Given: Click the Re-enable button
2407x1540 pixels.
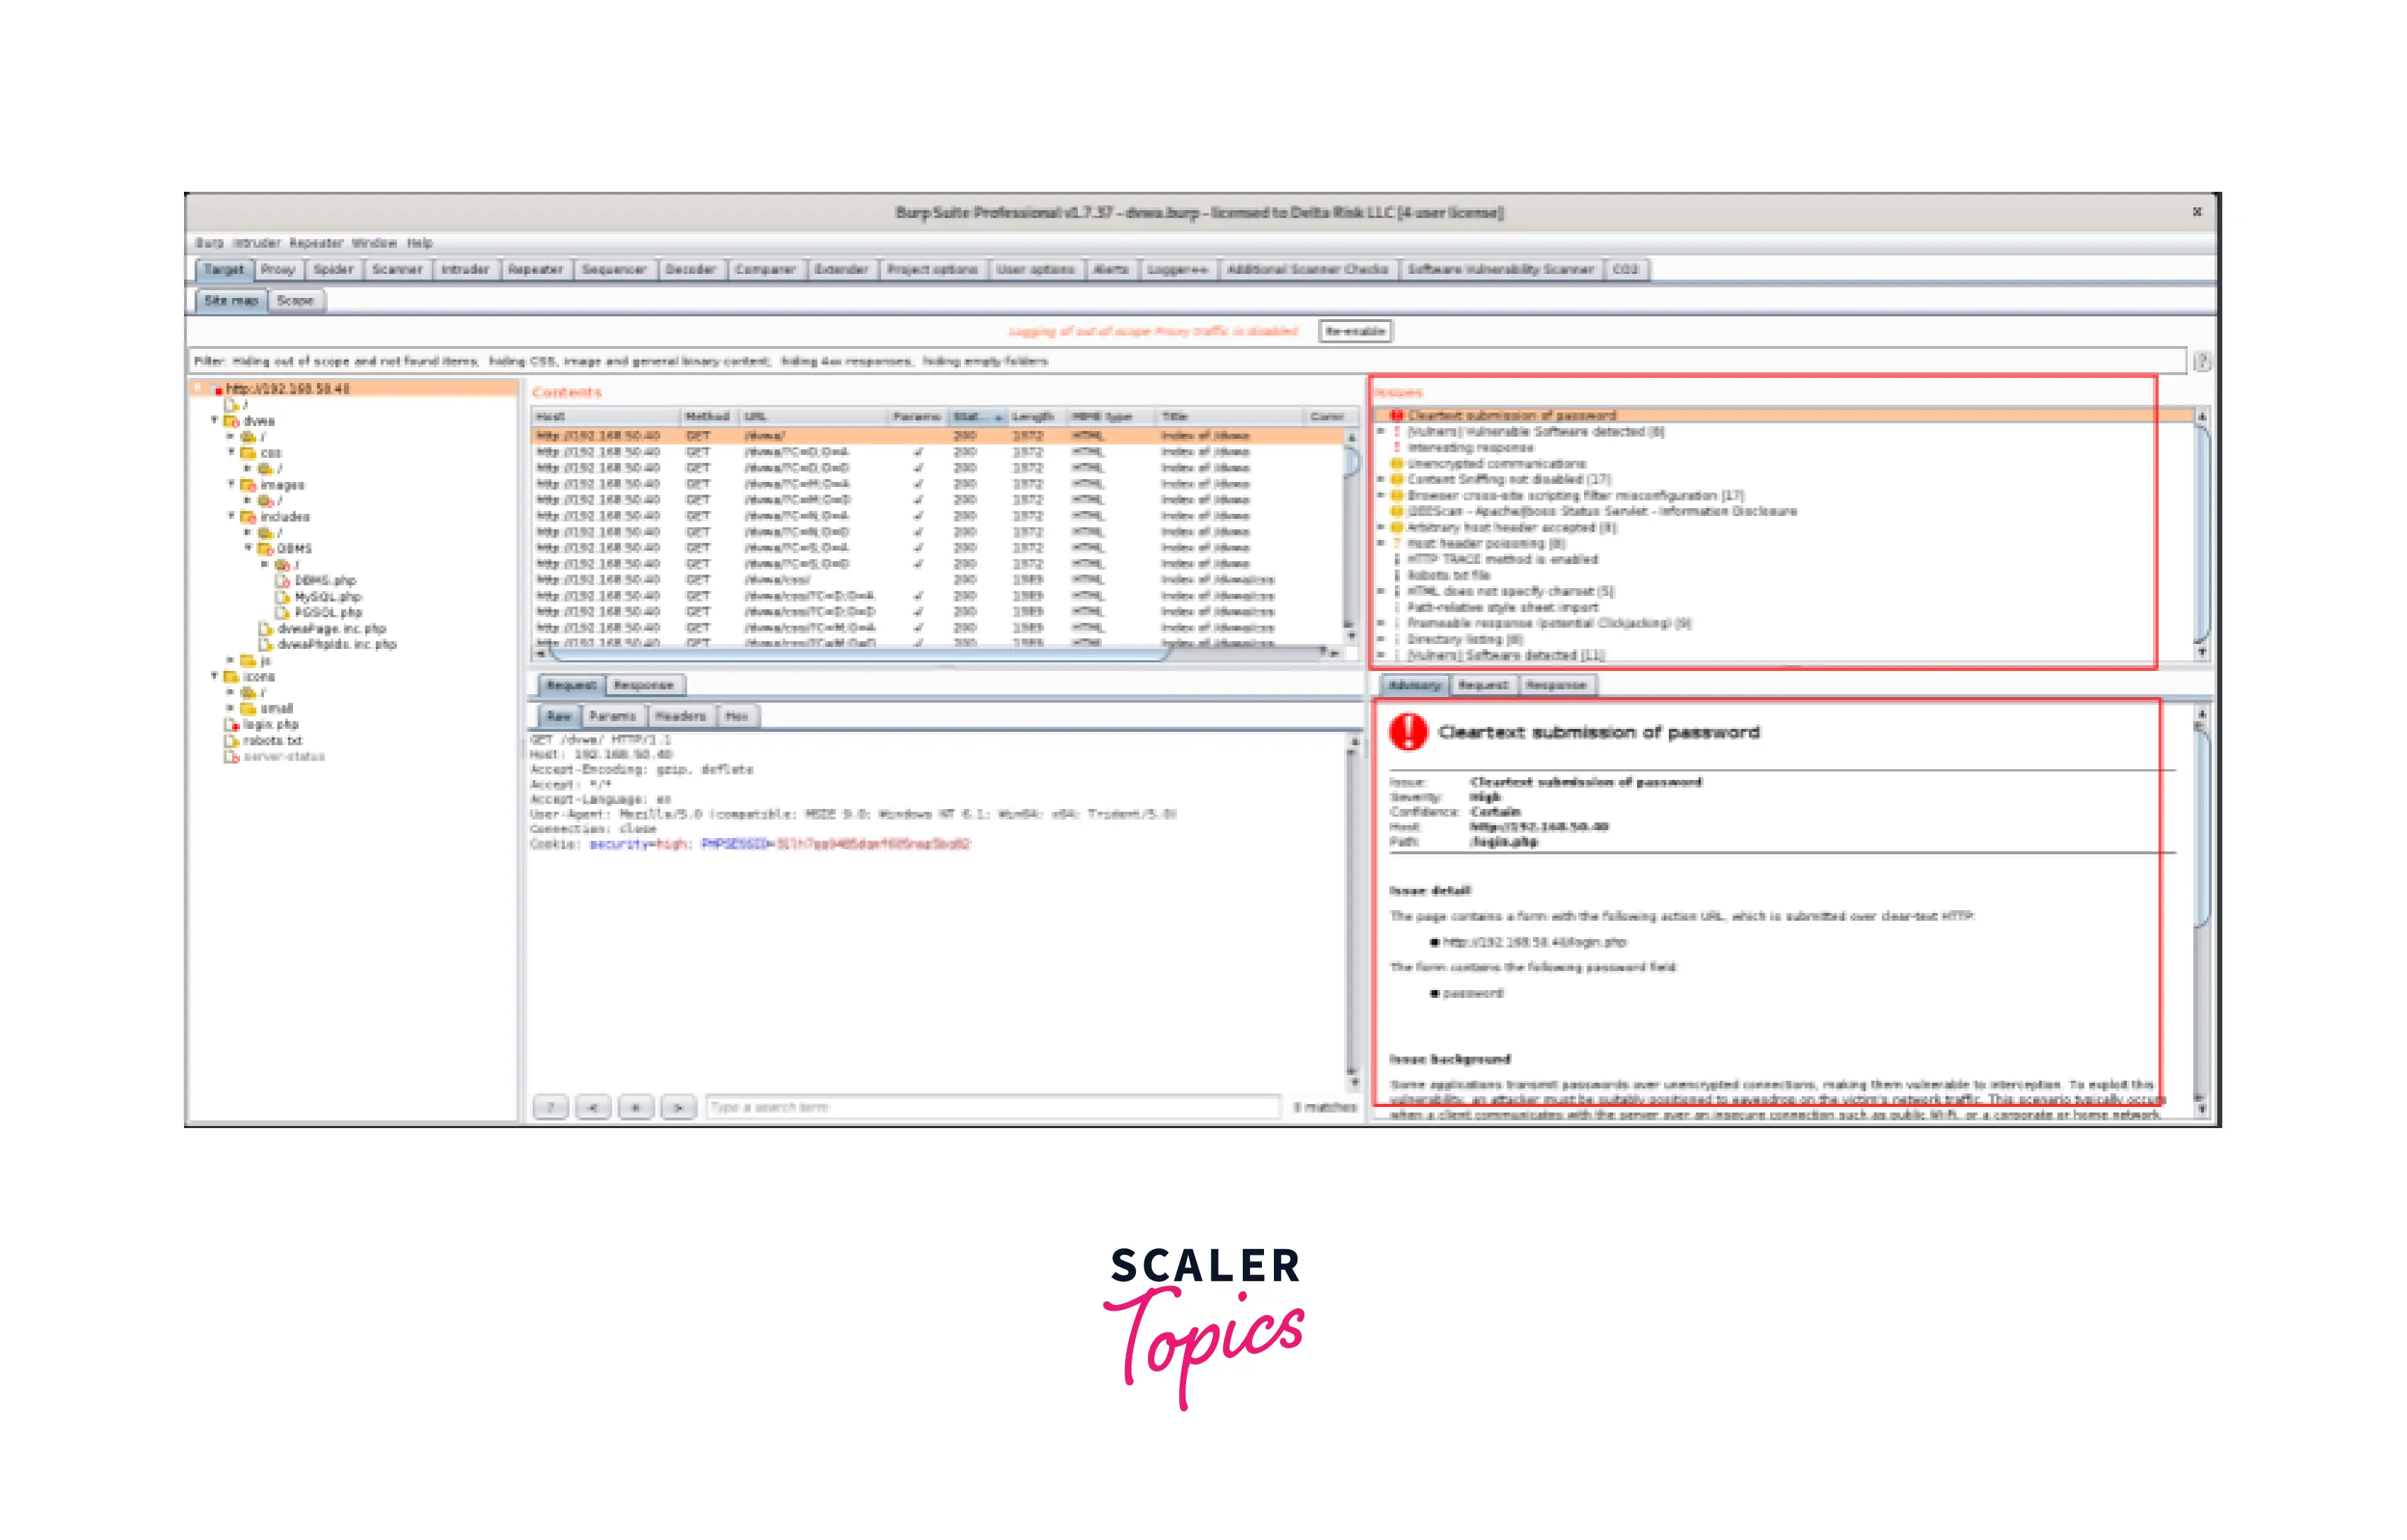Looking at the screenshot, I should 1355,331.
